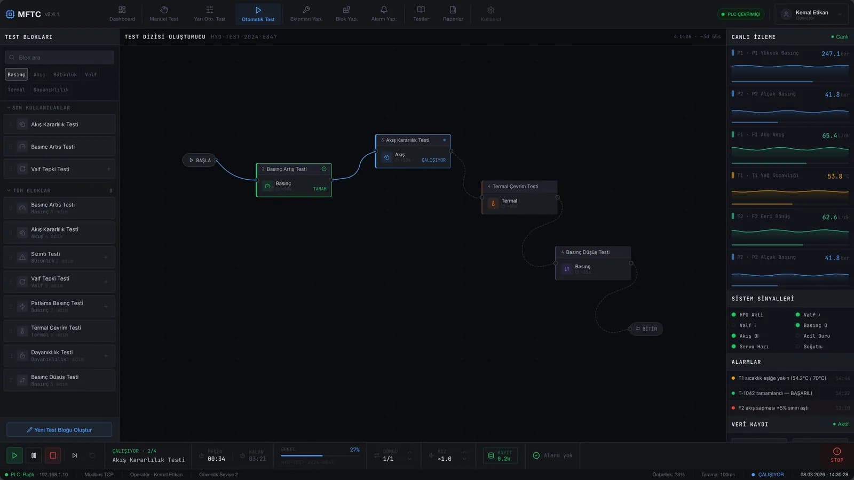Viewport: 854px width, 480px height.
Task: Click the Kullanıcı gear icon
Action: tap(491, 10)
